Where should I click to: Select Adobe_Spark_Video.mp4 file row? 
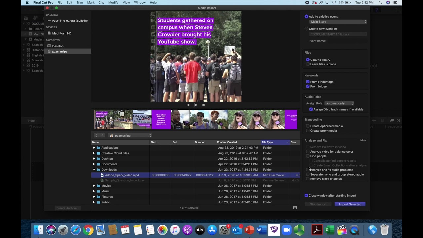click(196, 175)
